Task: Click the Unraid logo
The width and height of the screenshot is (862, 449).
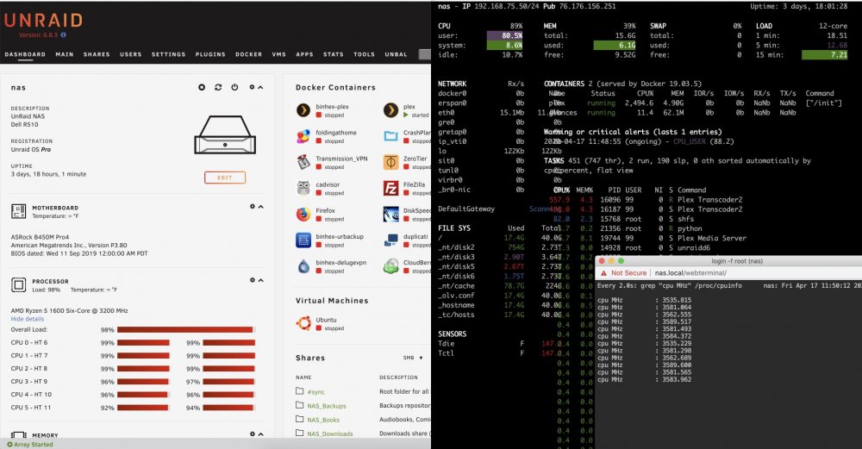Action: (x=43, y=21)
